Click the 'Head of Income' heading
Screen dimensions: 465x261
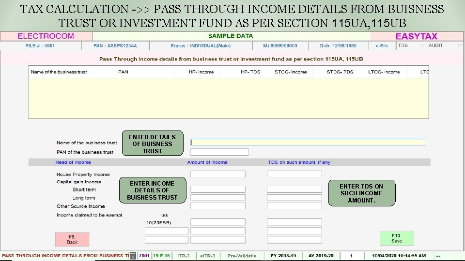73,162
